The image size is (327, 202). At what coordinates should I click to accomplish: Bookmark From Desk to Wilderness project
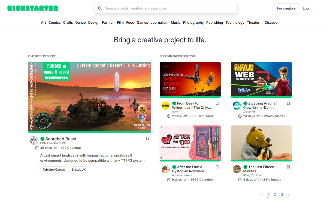pos(217,103)
